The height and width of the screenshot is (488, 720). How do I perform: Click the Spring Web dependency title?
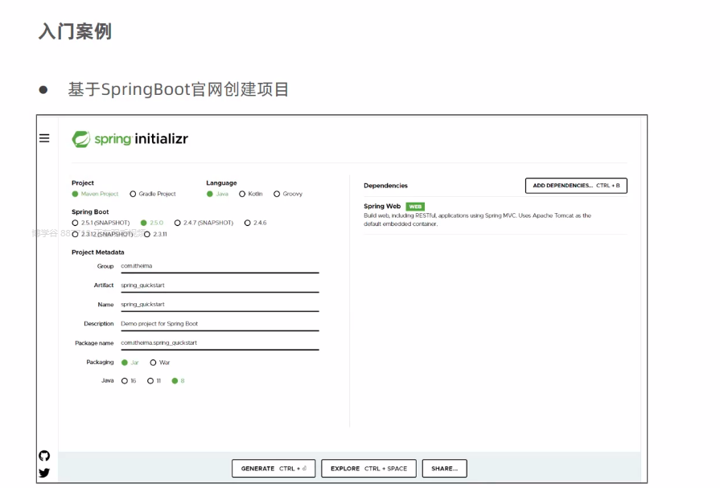pyautogui.click(x=382, y=206)
